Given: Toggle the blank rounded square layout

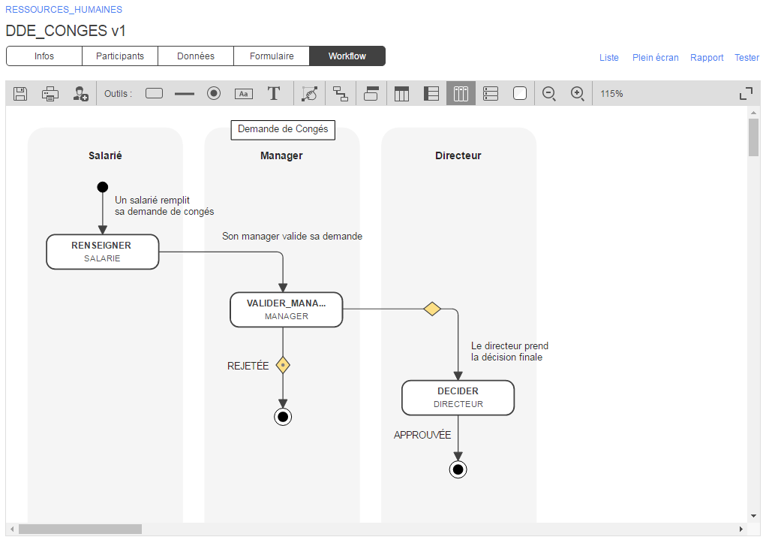Looking at the screenshot, I should [x=520, y=94].
